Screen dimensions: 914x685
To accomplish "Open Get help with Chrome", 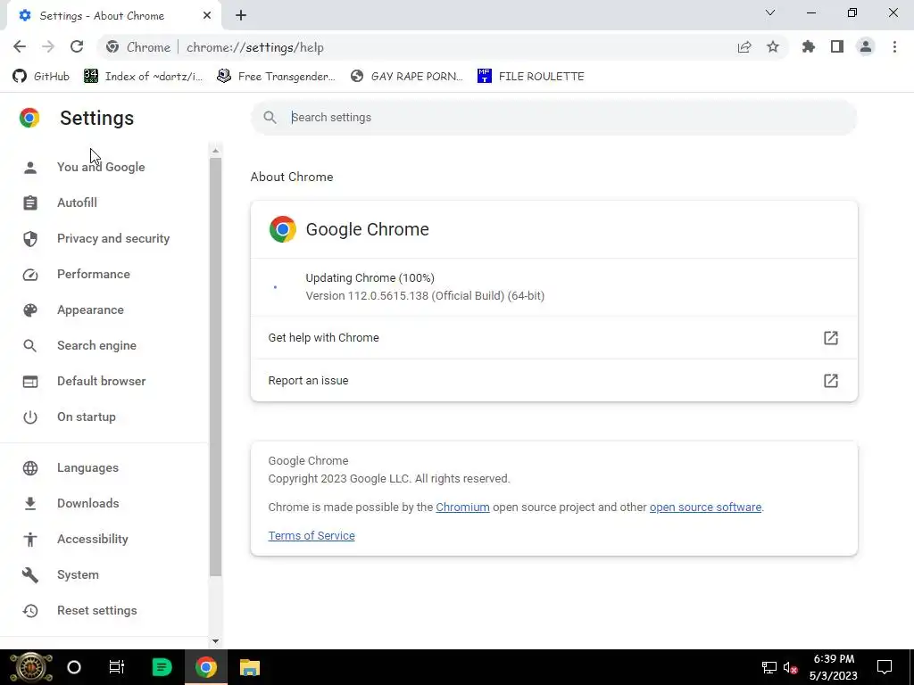I will tap(553, 338).
